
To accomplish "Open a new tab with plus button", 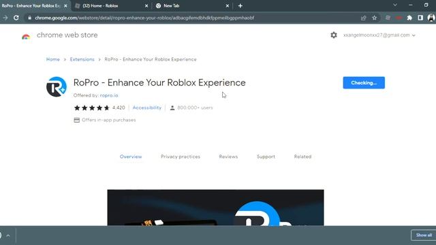I will click(240, 5).
